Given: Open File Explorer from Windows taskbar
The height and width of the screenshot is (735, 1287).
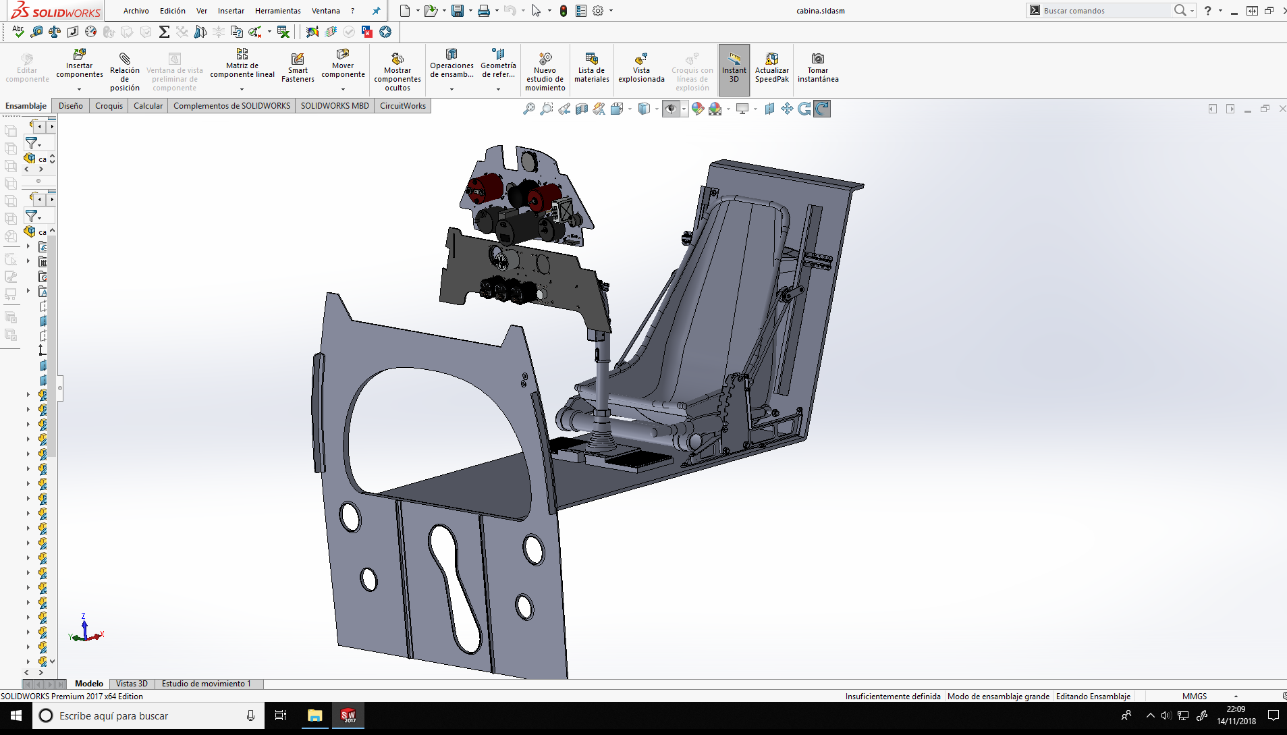Looking at the screenshot, I should click(314, 715).
